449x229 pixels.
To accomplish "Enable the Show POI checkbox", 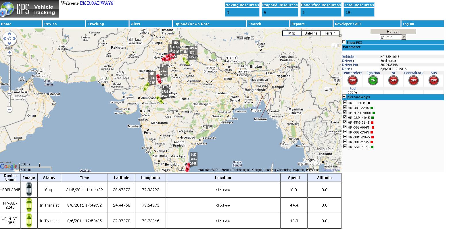I will coord(344,42).
